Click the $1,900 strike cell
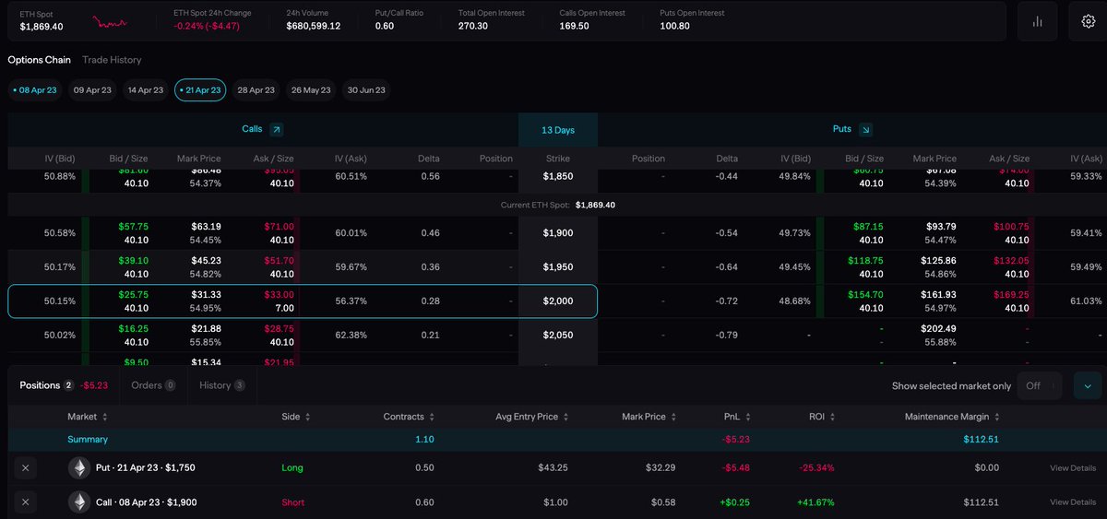1107x519 pixels. coord(558,233)
